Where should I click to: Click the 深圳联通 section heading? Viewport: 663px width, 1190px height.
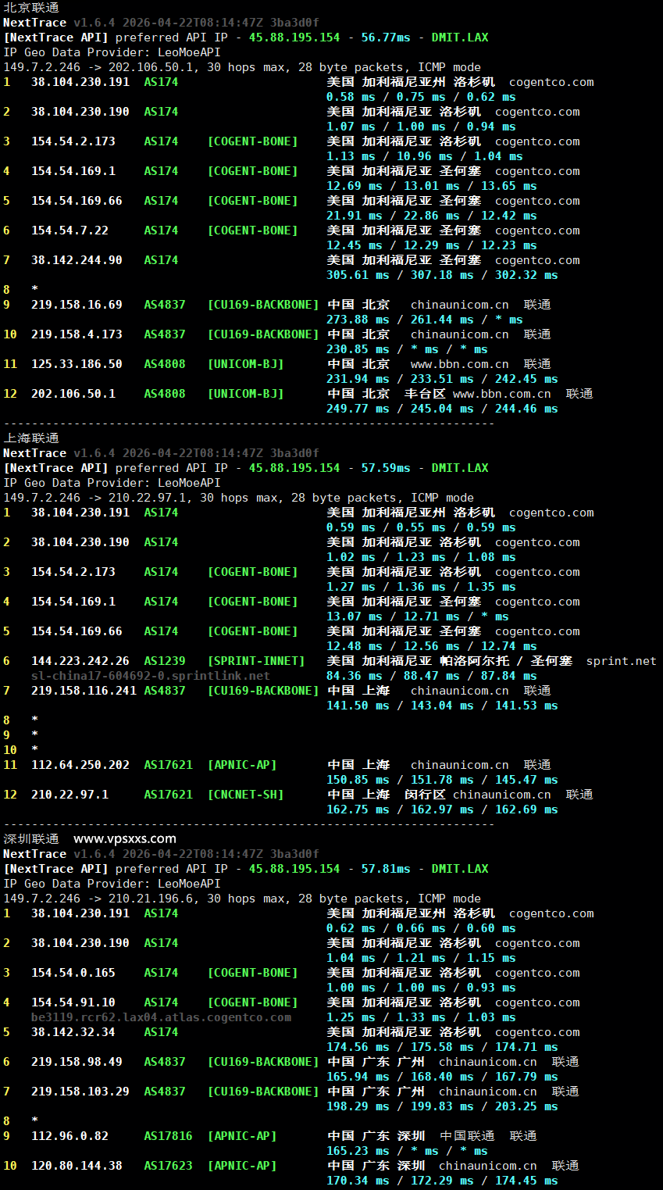click(31, 839)
